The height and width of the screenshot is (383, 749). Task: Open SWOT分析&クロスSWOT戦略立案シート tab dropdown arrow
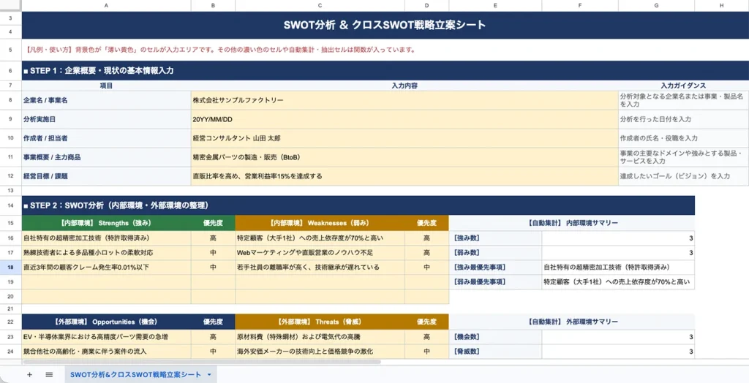(x=209, y=375)
